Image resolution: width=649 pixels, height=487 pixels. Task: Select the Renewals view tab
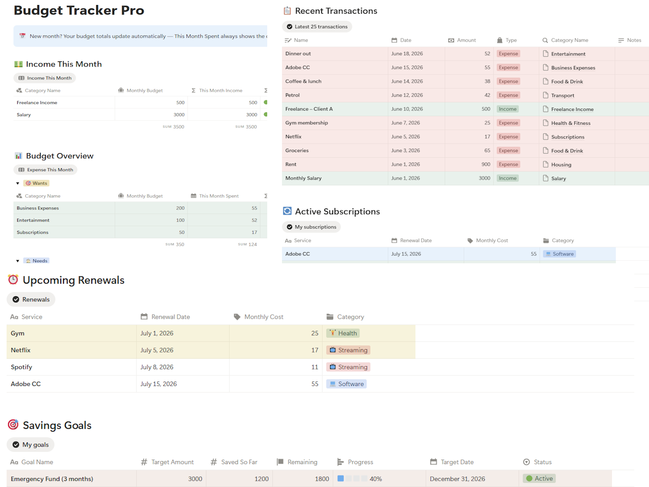(x=31, y=299)
